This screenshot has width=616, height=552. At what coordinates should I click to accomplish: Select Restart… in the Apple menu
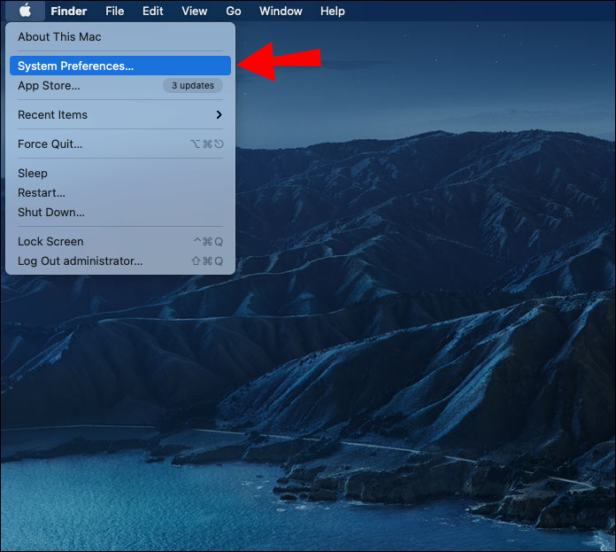(x=120, y=192)
